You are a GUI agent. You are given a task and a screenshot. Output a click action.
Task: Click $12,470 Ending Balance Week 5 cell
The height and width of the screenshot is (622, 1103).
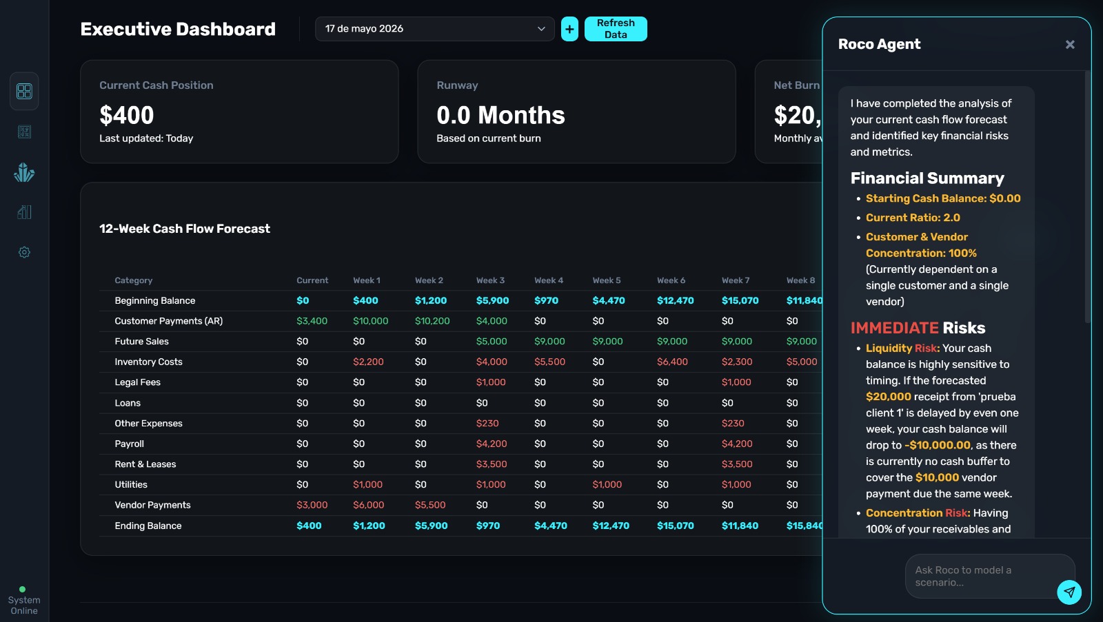click(611, 526)
